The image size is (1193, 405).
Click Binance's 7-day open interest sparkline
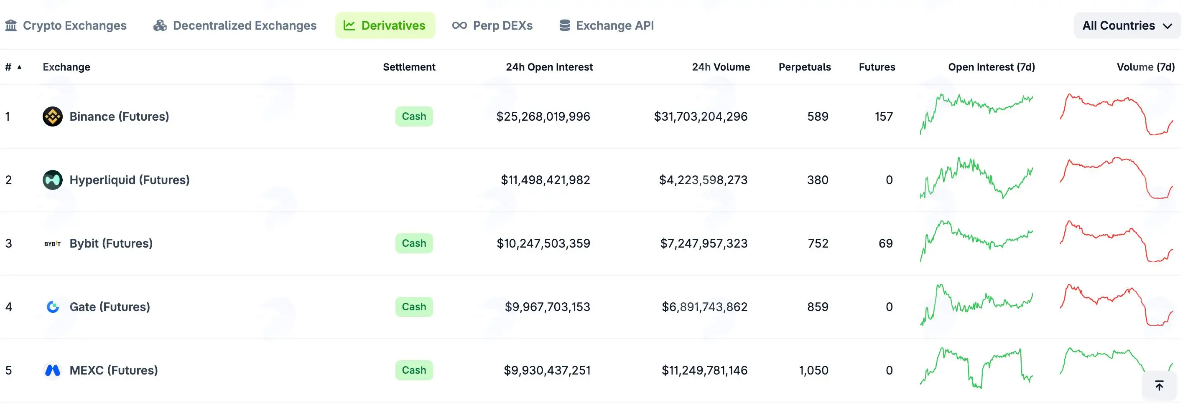point(976,115)
